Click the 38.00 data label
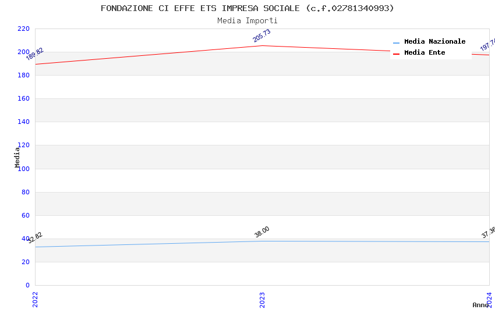This screenshot has width=495, height=320. (x=262, y=232)
